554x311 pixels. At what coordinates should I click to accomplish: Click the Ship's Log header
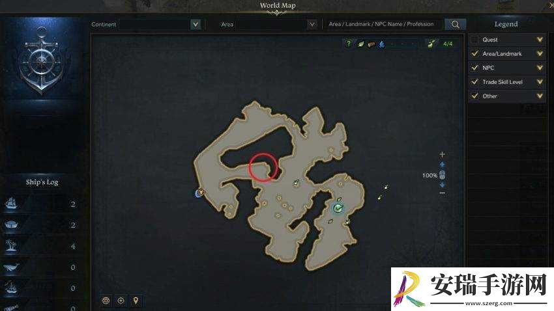point(42,182)
